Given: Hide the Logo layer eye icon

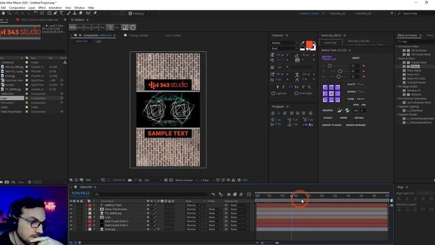Looking at the screenshot, I should [71, 217].
